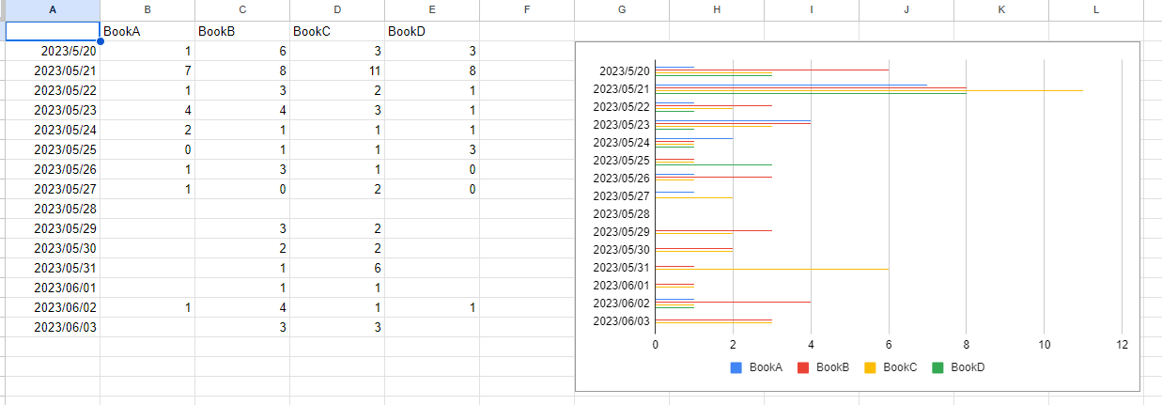The height and width of the screenshot is (405, 1162).
Task: Click the green BookD legend swatch
Action: point(937,367)
